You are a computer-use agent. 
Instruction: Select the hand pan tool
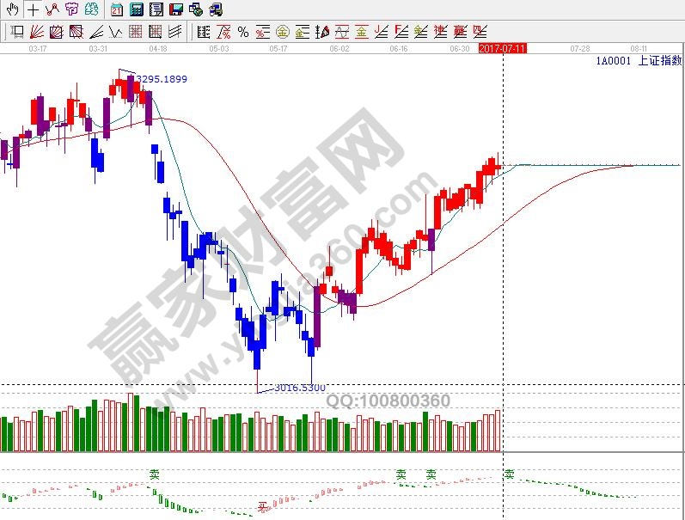click(x=12, y=10)
